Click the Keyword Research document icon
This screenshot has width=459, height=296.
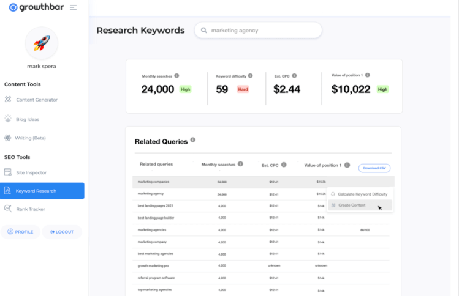pyautogui.click(x=7, y=191)
